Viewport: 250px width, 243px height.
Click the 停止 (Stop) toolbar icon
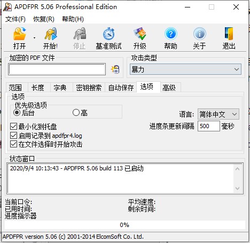tap(80, 34)
